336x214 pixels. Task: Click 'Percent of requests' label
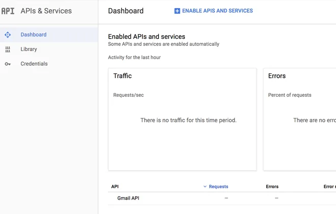click(x=290, y=95)
